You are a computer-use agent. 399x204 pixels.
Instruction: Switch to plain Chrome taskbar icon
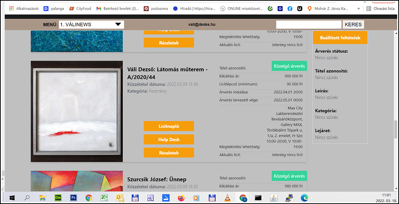coord(89,197)
